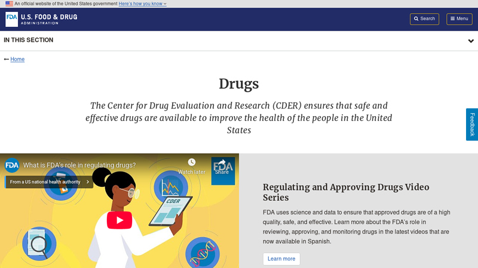Play the FDA YouTube video
The width and height of the screenshot is (478, 268).
[x=119, y=220]
